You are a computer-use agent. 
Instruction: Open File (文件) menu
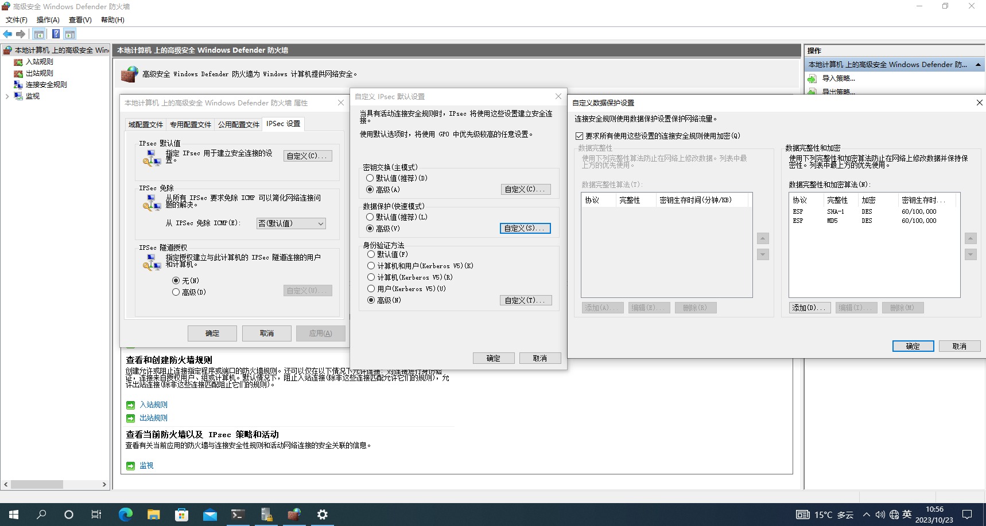(x=17, y=20)
